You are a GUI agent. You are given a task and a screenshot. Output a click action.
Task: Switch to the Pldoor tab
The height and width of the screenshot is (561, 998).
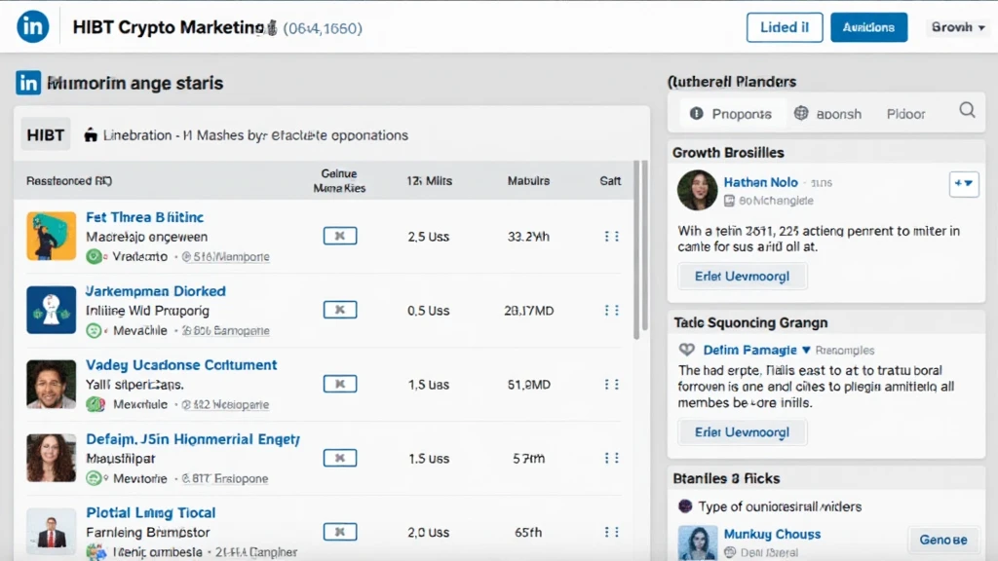(905, 113)
